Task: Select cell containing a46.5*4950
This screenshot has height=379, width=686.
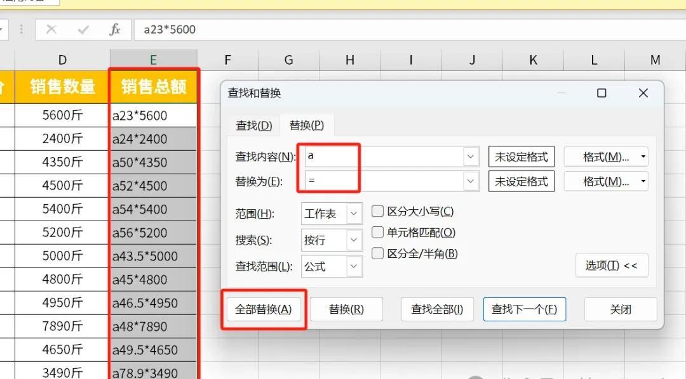Action: (x=153, y=302)
